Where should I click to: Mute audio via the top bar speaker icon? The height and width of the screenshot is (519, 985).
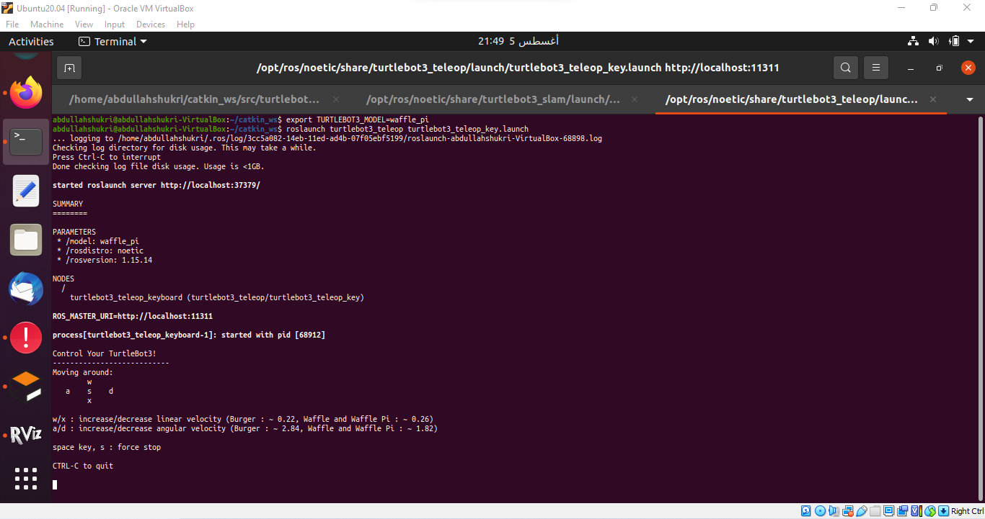[x=933, y=41]
